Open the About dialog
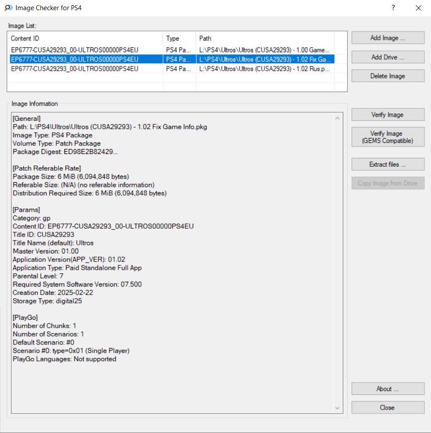 tap(388, 389)
